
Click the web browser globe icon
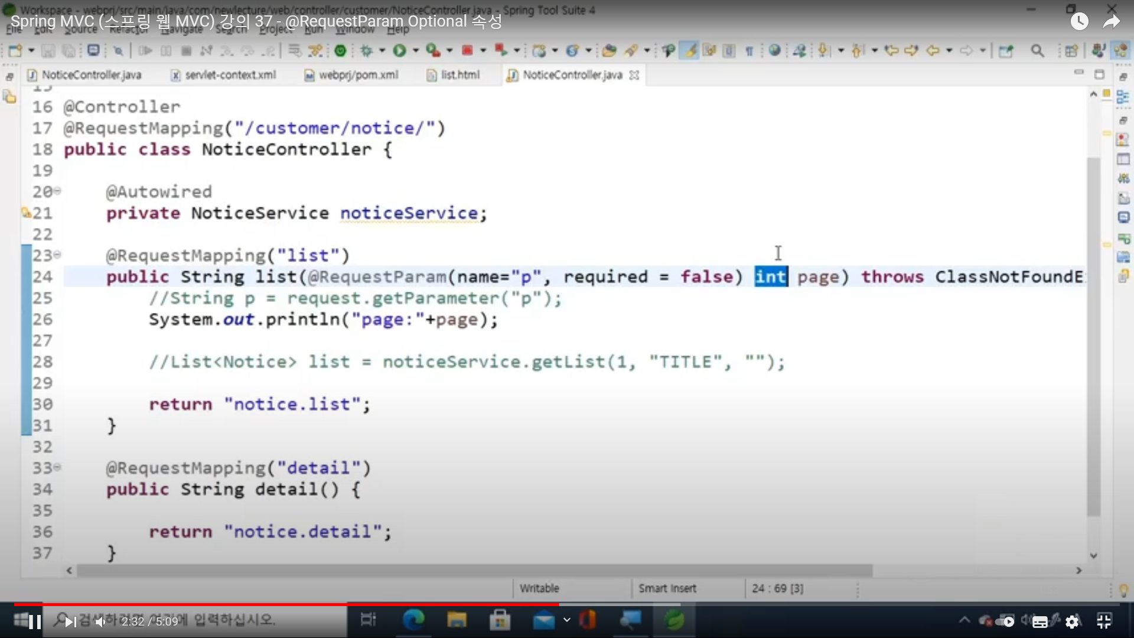(775, 51)
